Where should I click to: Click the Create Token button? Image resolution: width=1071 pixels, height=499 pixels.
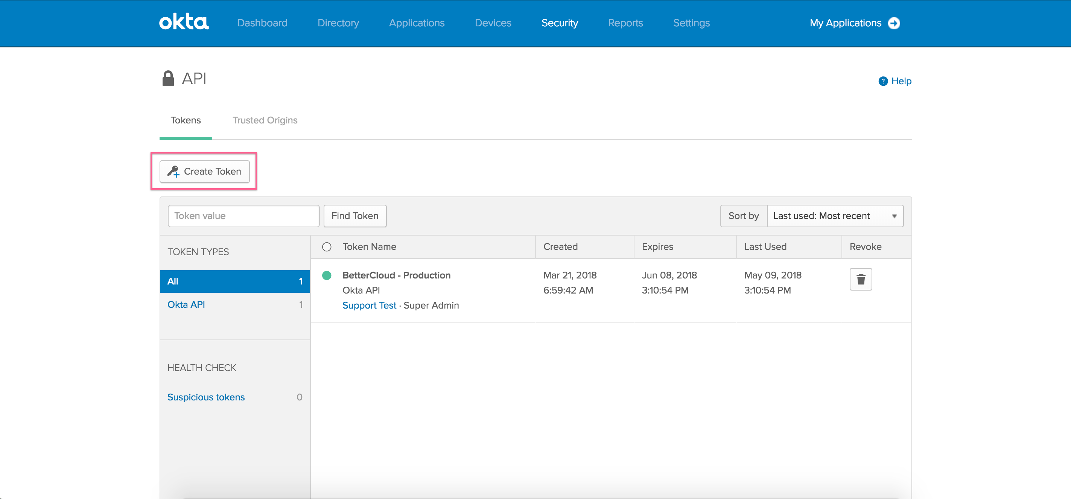[x=204, y=171]
